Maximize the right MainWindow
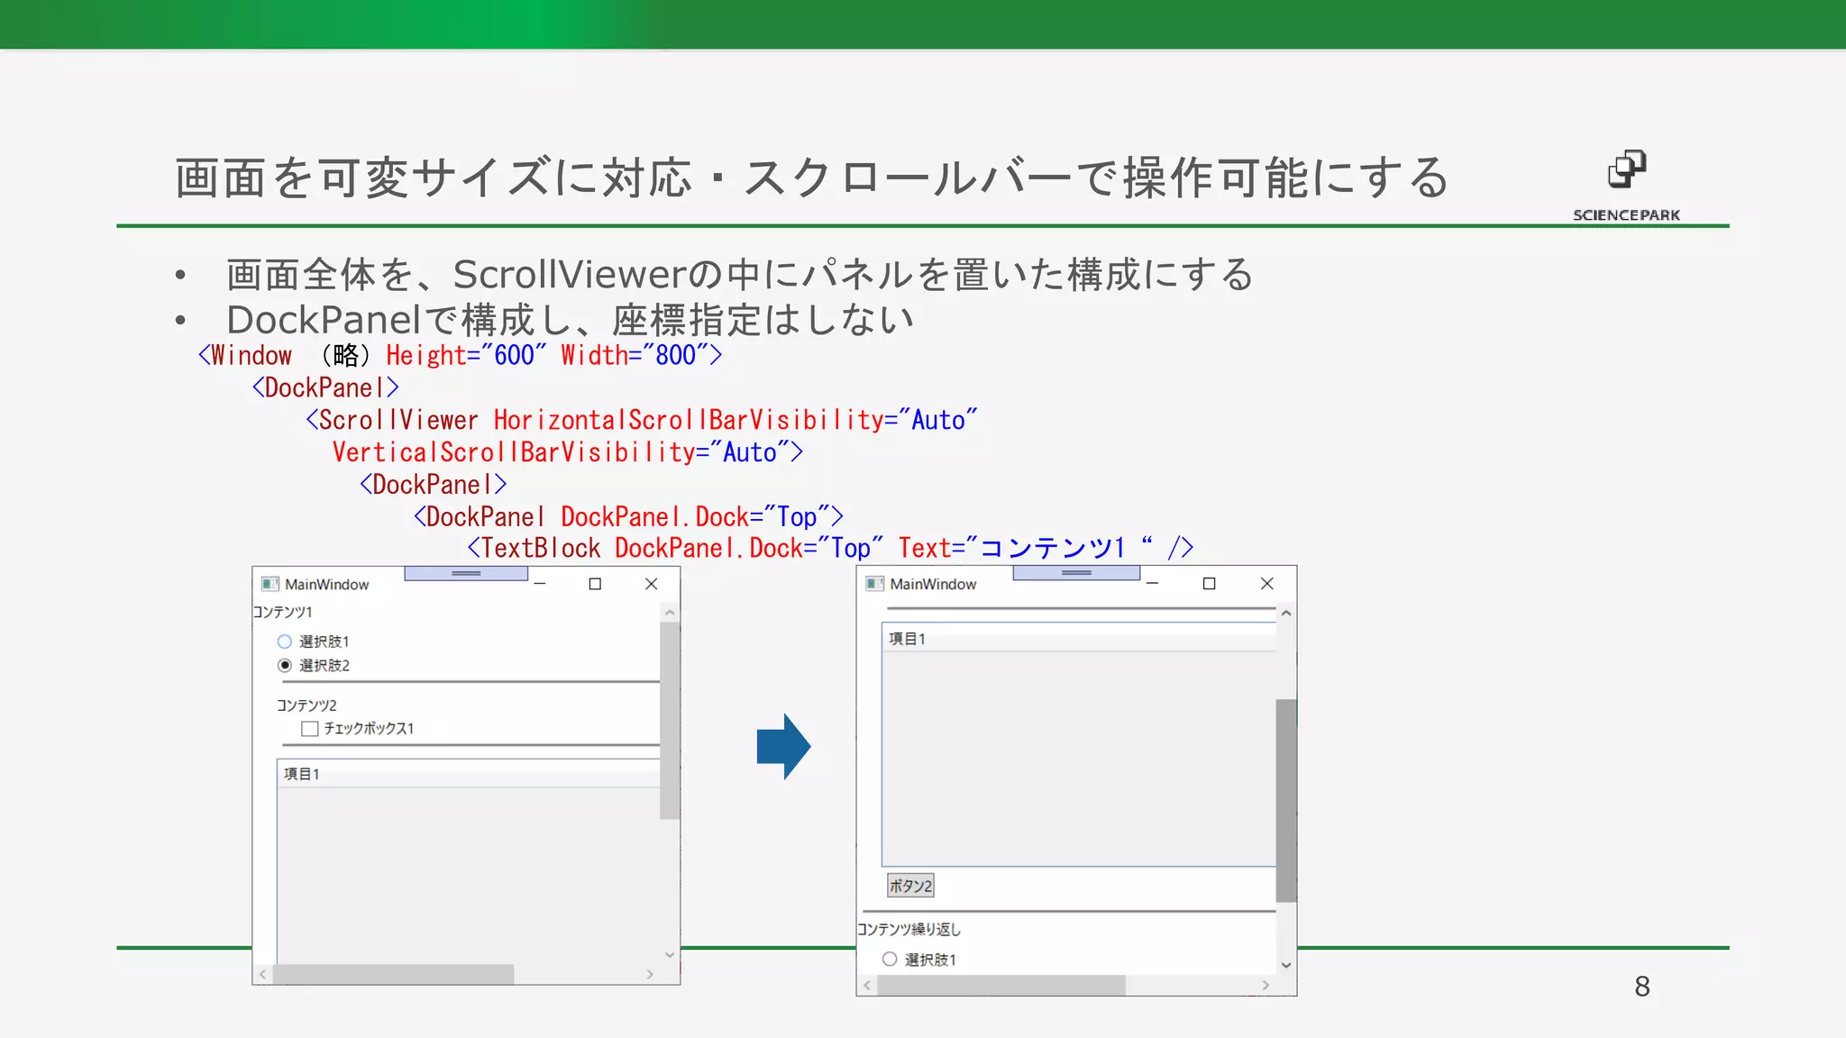This screenshot has width=1846, height=1038. [x=1210, y=584]
